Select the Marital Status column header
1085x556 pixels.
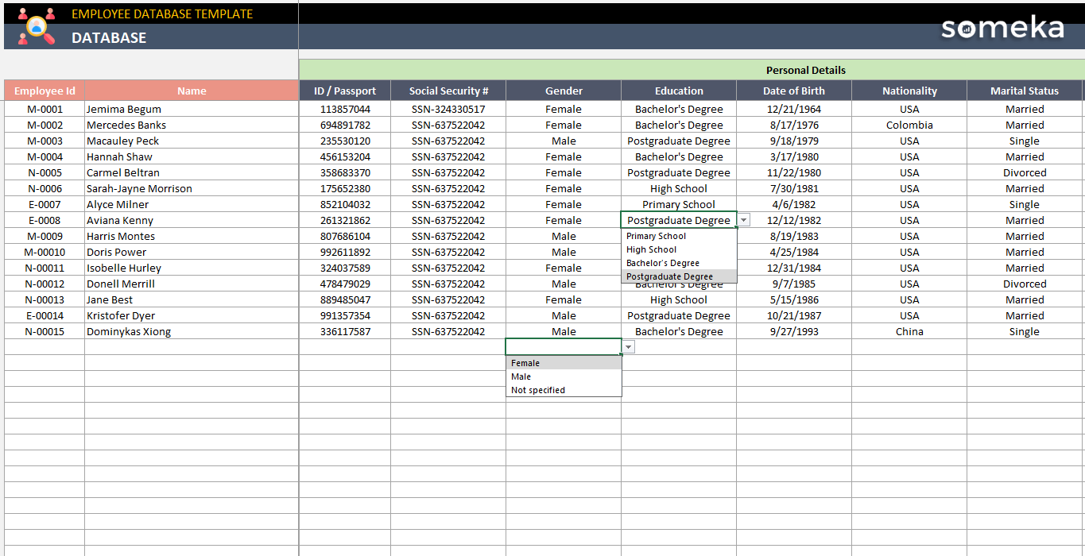1025,90
